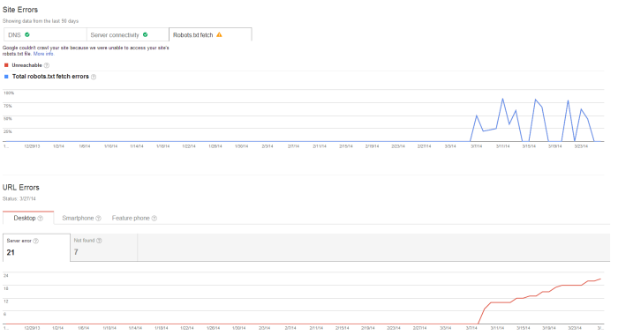Switch to the Smartphone tab
Viewport: 618px width, 335px height.
[x=81, y=218]
